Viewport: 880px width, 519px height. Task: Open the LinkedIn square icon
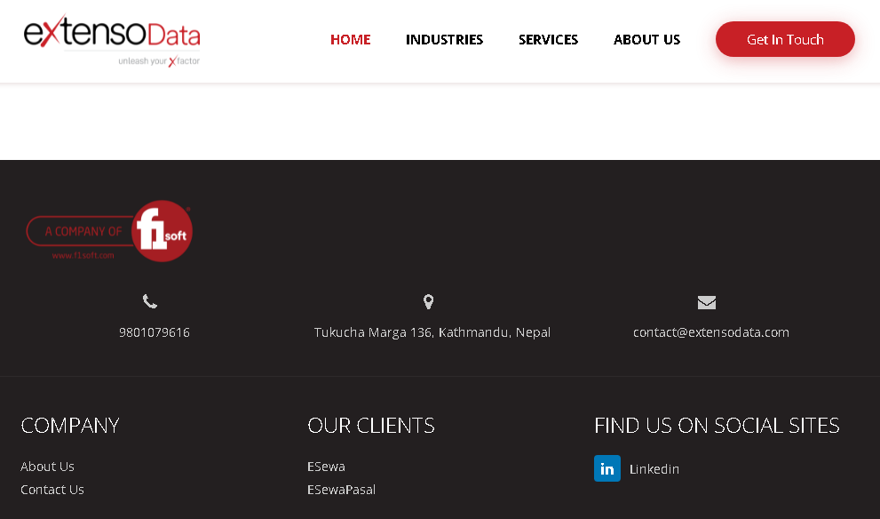click(x=607, y=468)
